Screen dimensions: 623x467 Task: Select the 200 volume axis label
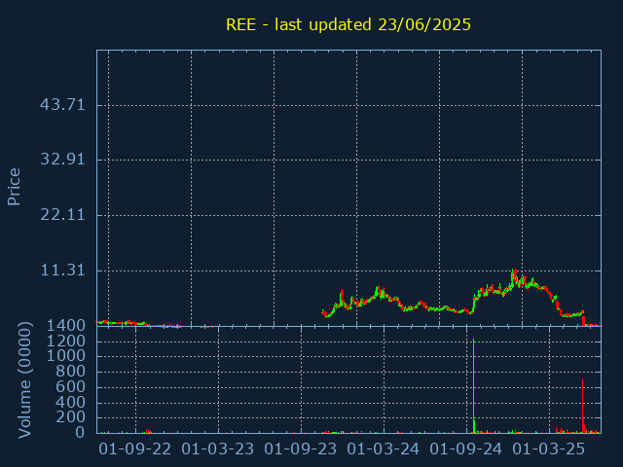click(70, 417)
